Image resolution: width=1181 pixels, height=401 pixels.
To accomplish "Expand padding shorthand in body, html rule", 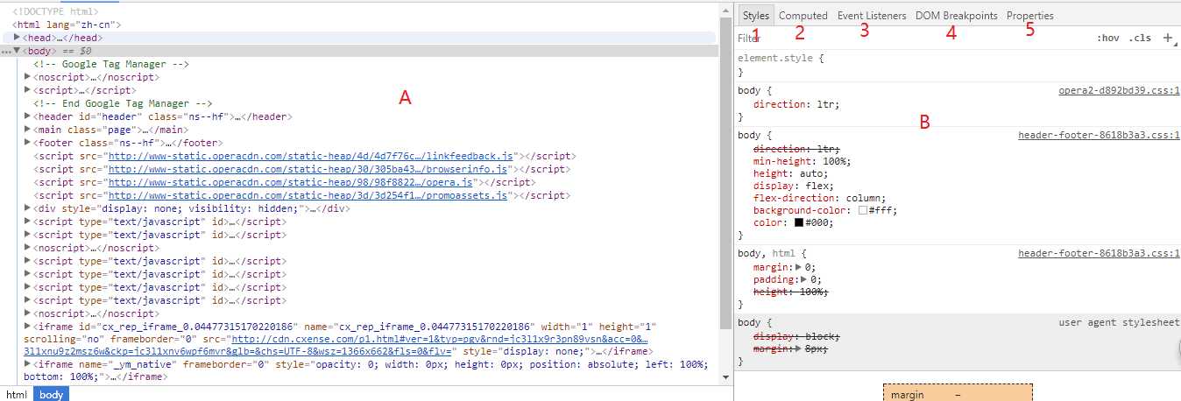I will coord(804,279).
